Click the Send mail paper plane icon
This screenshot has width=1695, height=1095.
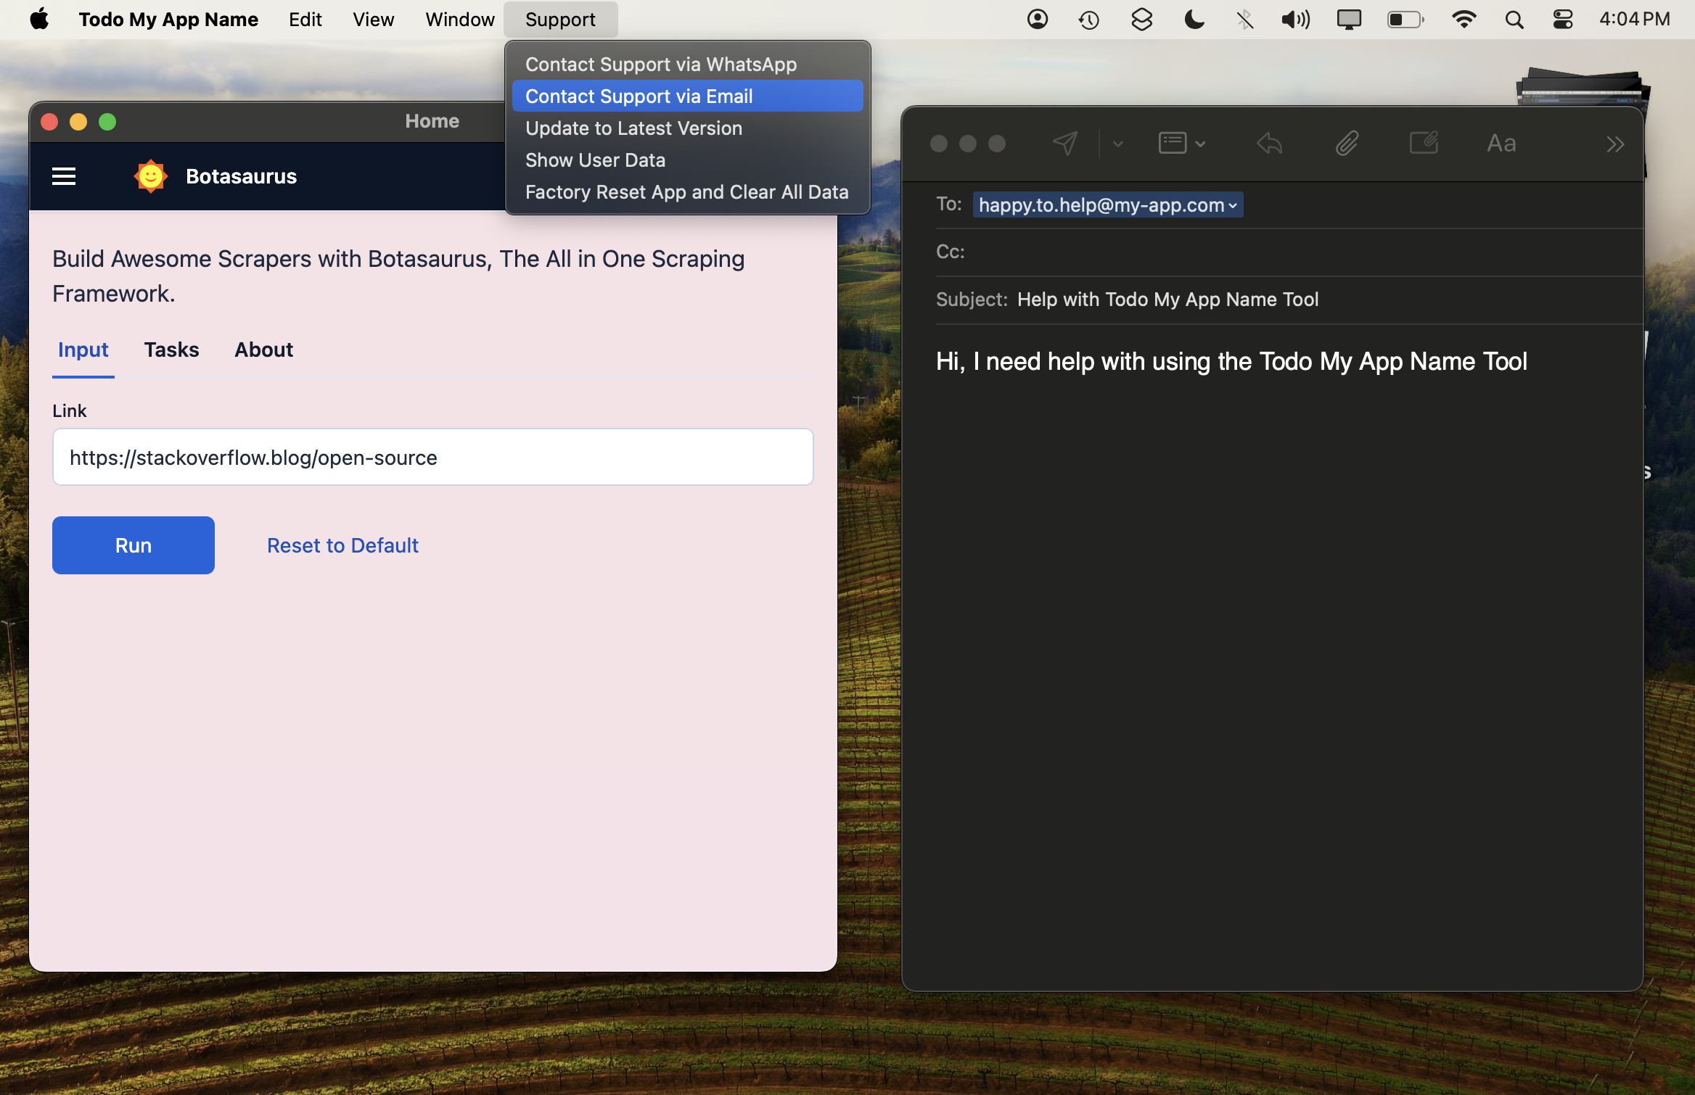(1064, 144)
